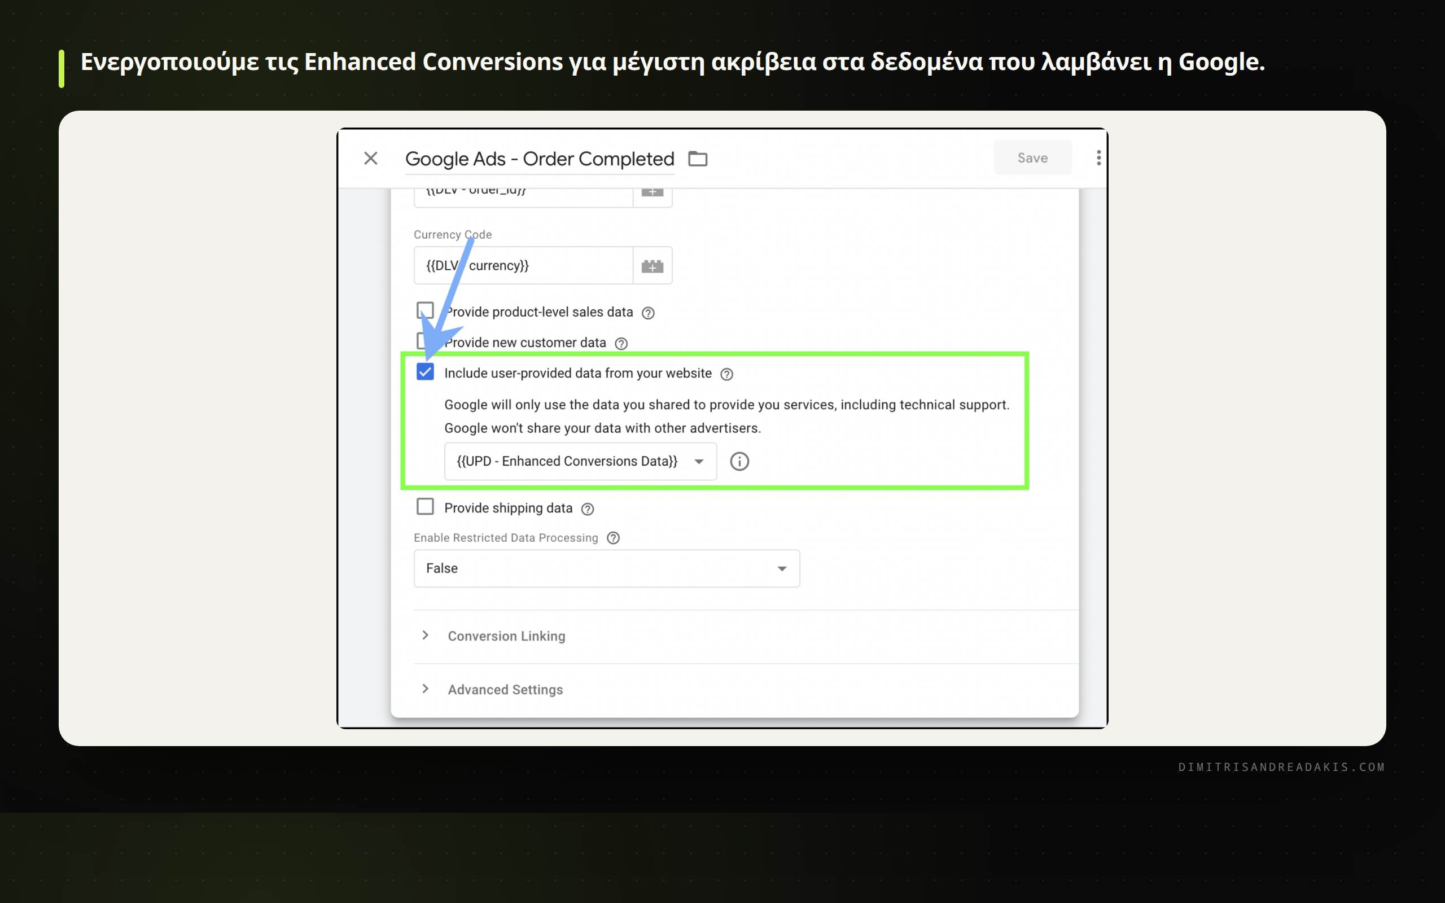Click the folder icon beside tag name
The image size is (1445, 903).
tap(698, 159)
